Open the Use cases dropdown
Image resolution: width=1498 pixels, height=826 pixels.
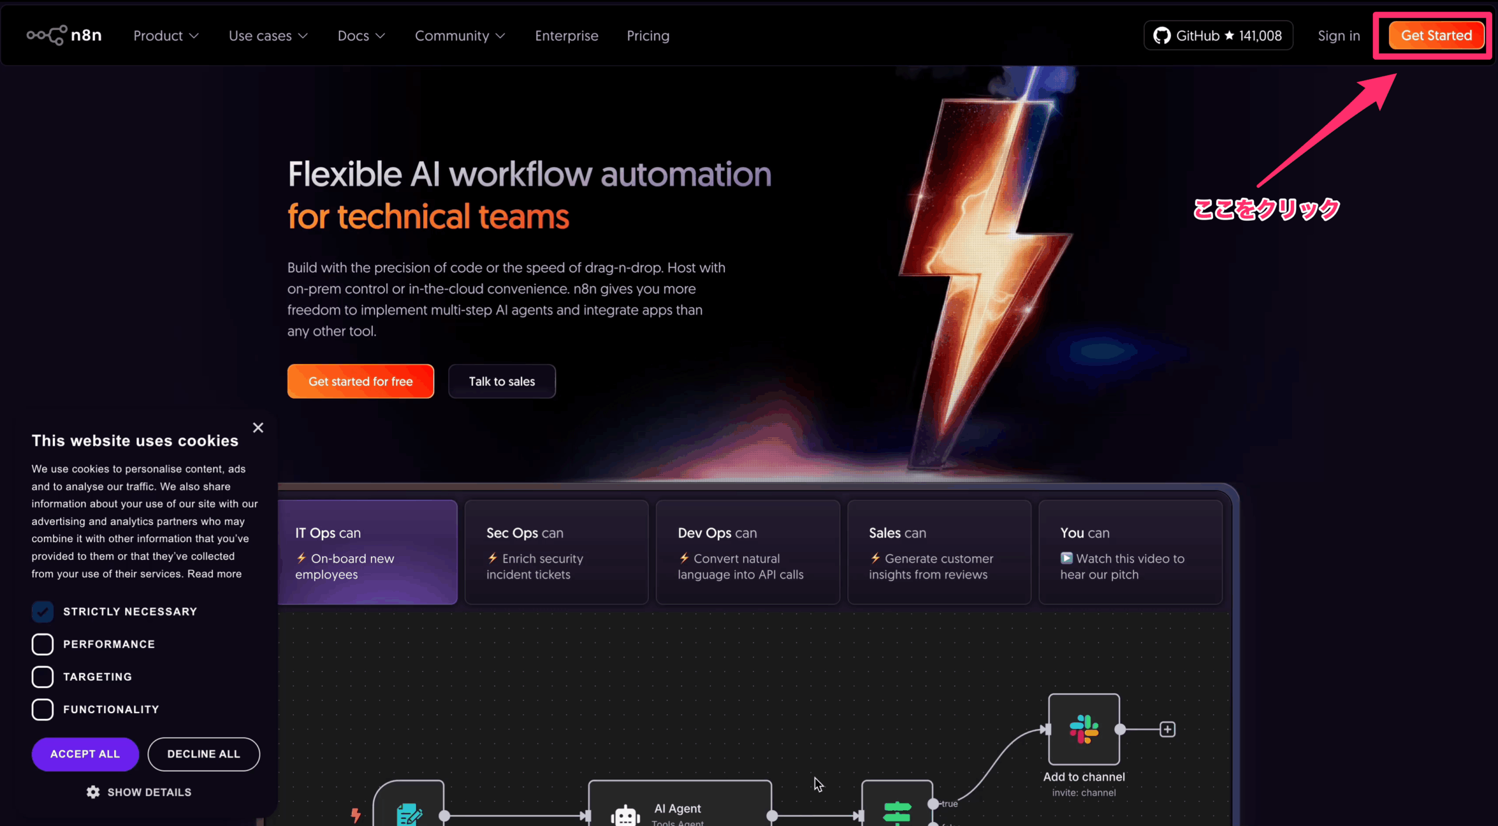(x=268, y=36)
